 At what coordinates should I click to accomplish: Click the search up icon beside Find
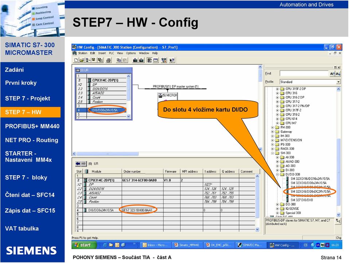point(332,73)
